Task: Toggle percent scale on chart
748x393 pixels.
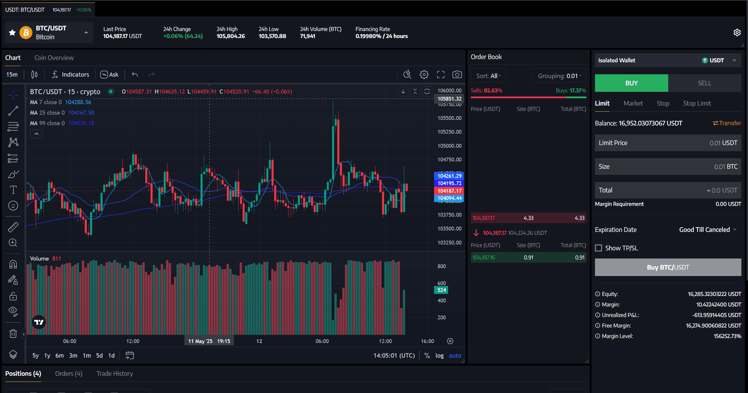Action: pos(427,355)
